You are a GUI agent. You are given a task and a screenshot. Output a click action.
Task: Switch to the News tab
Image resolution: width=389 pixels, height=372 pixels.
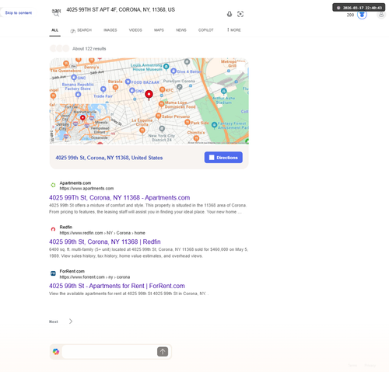pyautogui.click(x=181, y=30)
